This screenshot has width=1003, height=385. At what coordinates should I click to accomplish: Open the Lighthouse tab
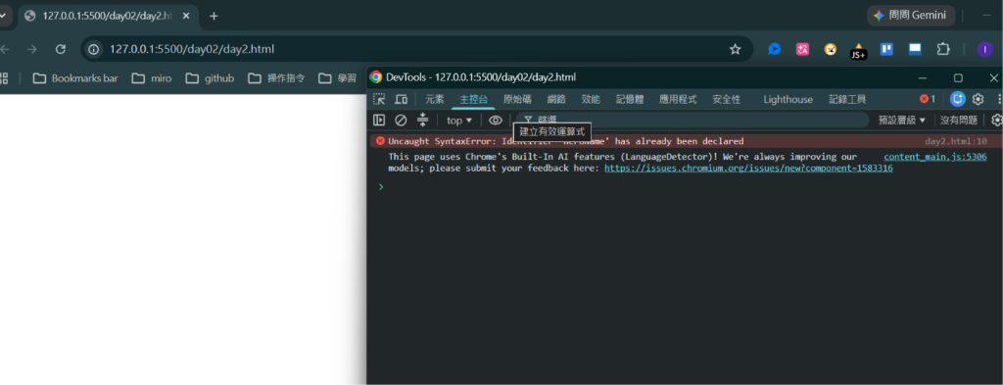pyautogui.click(x=788, y=99)
